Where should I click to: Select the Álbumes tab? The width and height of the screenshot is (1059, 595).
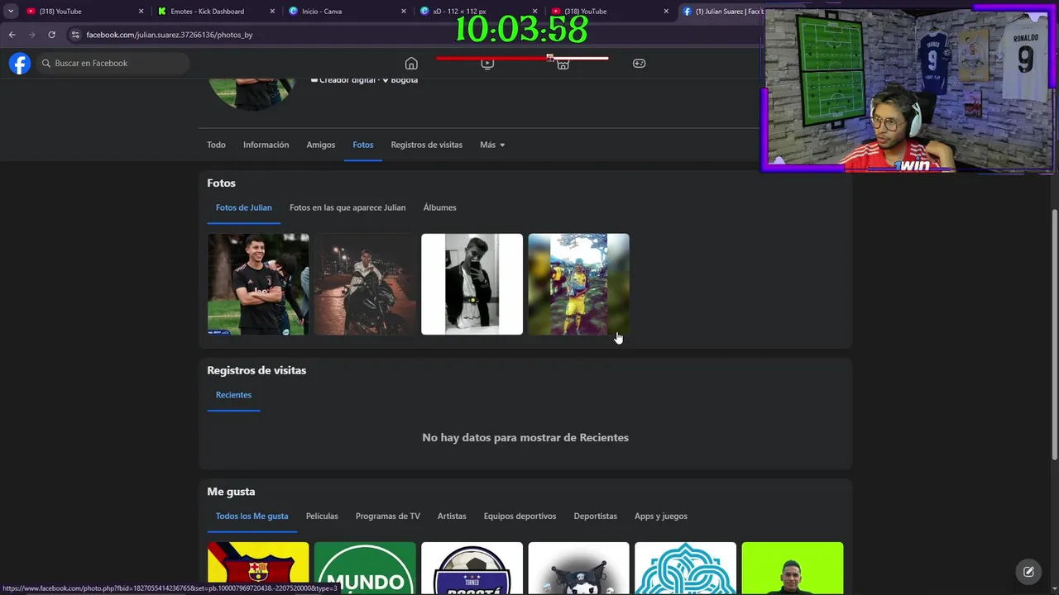(x=439, y=207)
